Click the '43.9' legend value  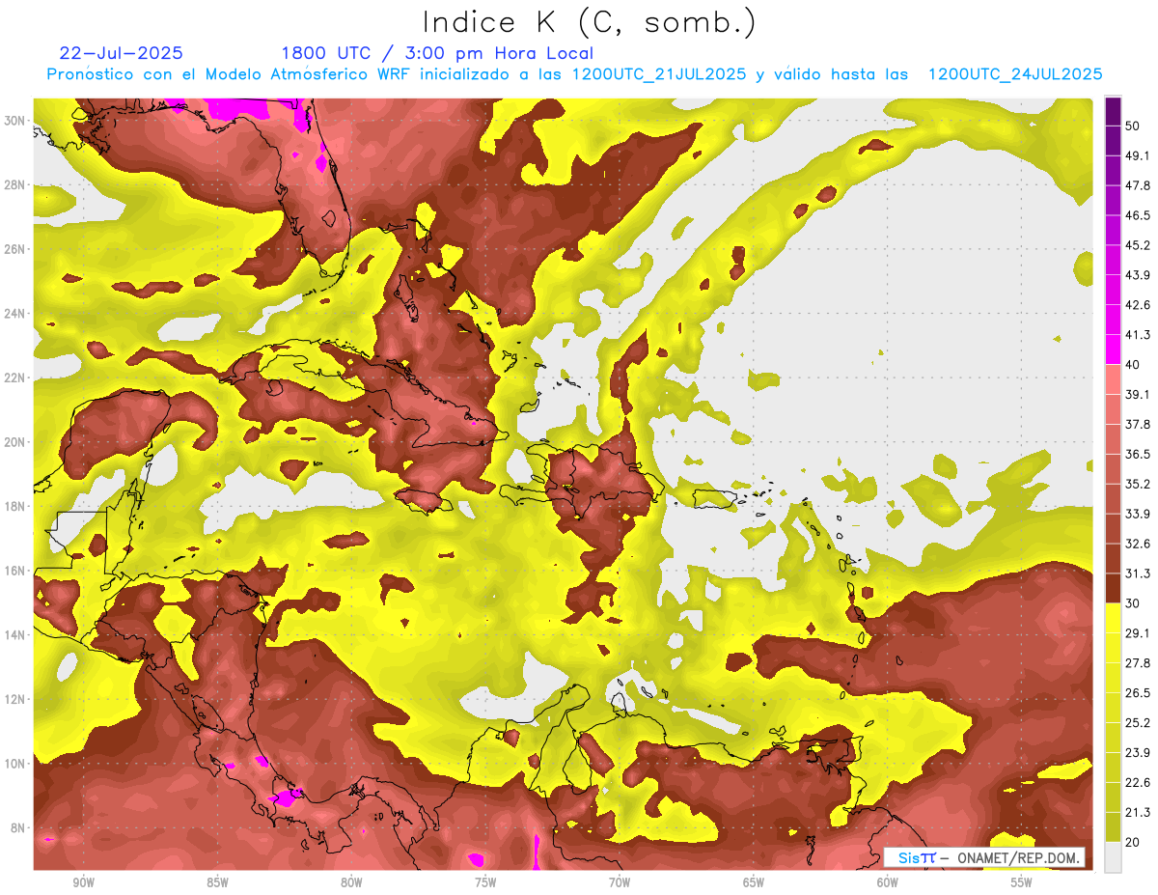pyautogui.click(x=1137, y=275)
